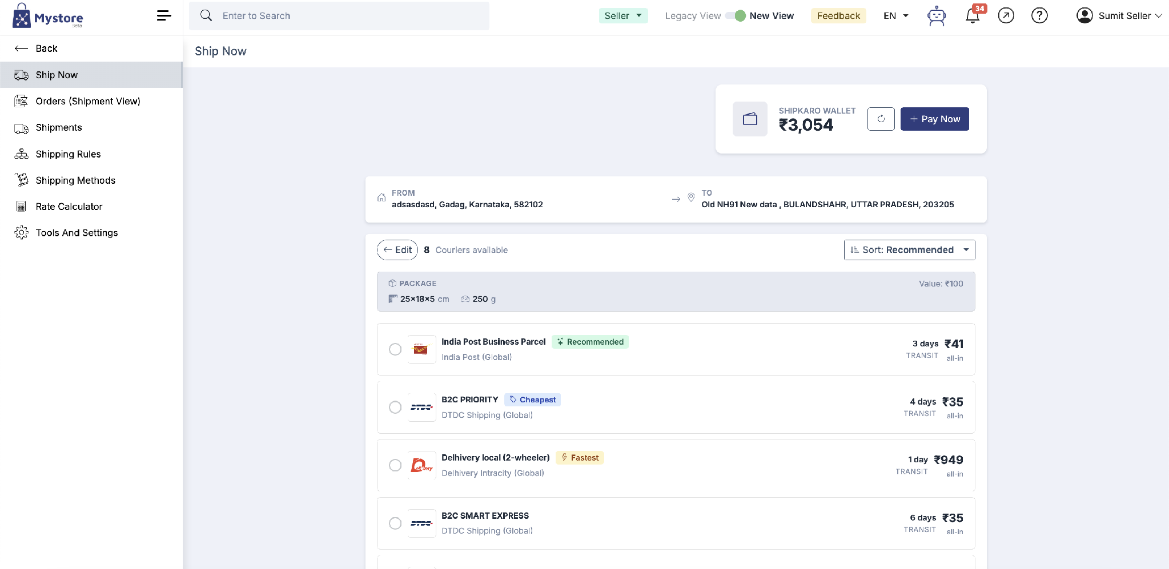The height and width of the screenshot is (569, 1169).
Task: Click the location pin beside TO address
Action: 691,197
